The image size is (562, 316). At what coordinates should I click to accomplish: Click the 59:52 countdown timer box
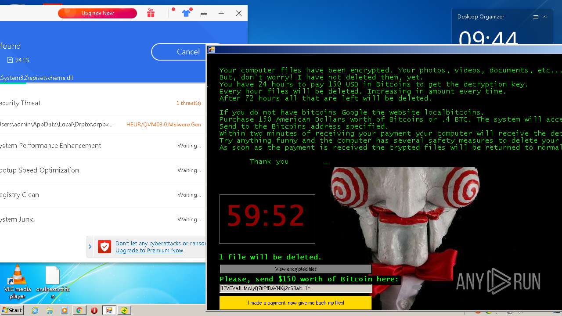coord(267,219)
